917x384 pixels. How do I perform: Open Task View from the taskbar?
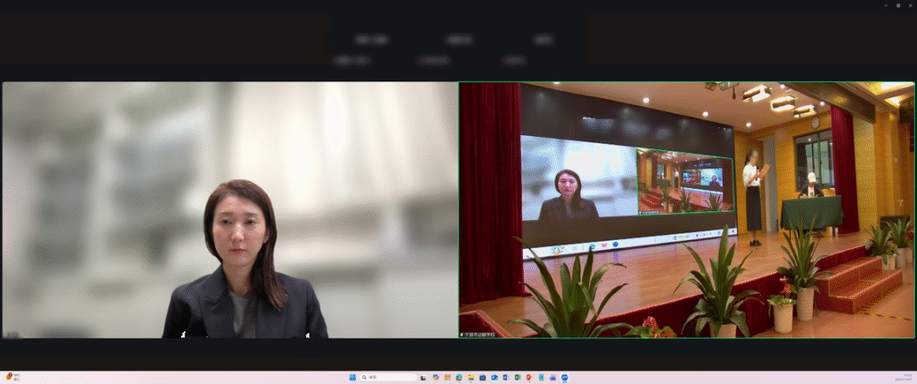424,378
